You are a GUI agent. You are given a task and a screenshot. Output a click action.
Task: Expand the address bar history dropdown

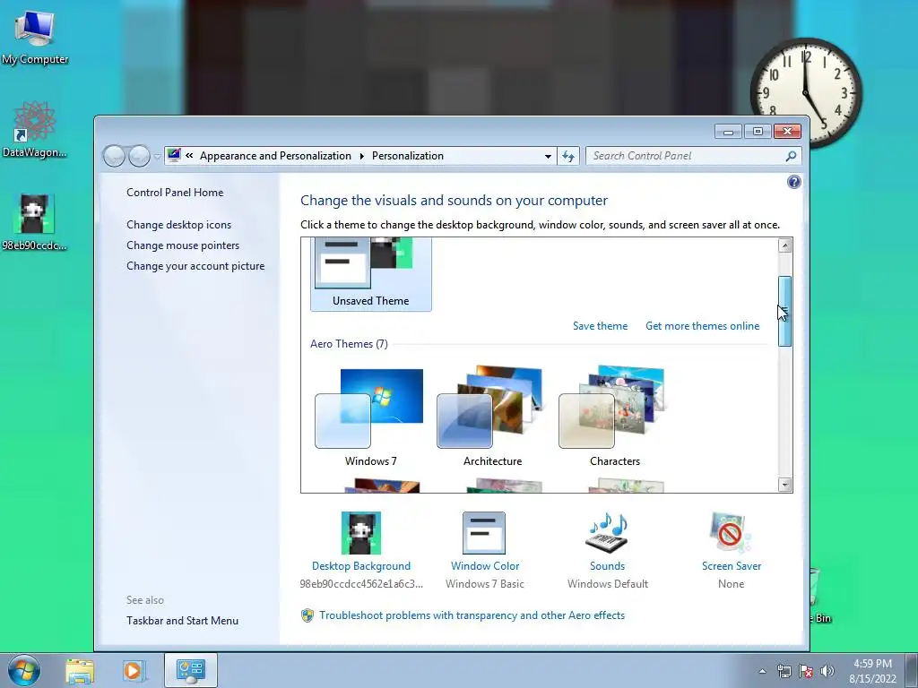(548, 156)
